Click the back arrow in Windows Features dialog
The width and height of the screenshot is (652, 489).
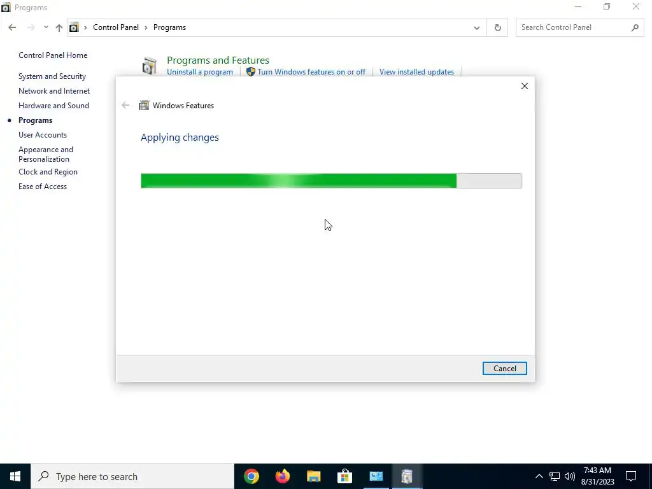coord(125,105)
